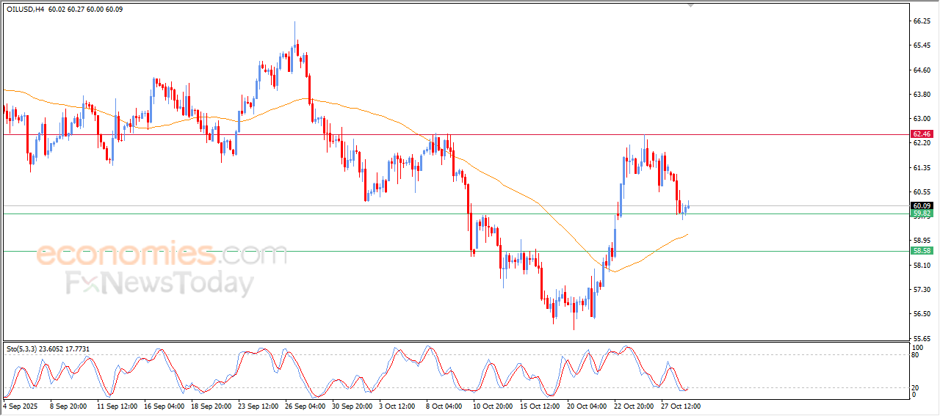Click the green 59.82 price level tag
Image resolution: width=940 pixels, height=416 pixels.
(x=921, y=214)
